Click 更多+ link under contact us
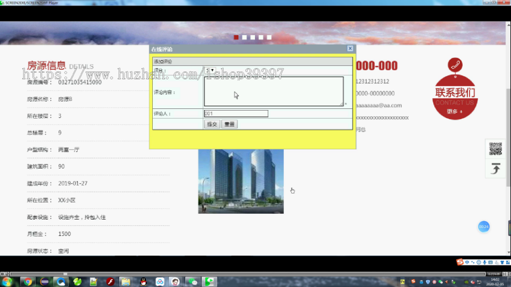This screenshot has width=511, height=287. pyautogui.click(x=455, y=111)
